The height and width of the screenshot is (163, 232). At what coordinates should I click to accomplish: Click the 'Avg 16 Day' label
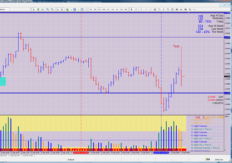coord(217,16)
